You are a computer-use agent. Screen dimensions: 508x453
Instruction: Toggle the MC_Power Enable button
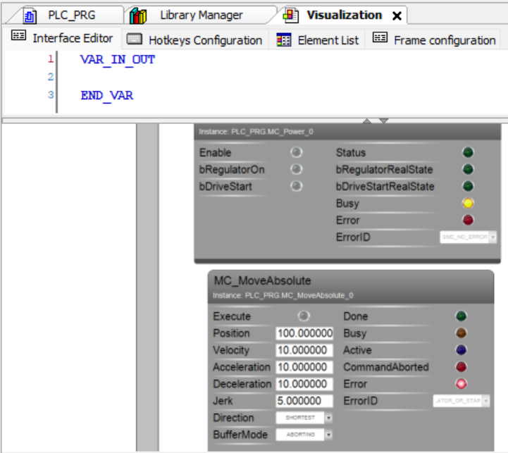(x=297, y=152)
